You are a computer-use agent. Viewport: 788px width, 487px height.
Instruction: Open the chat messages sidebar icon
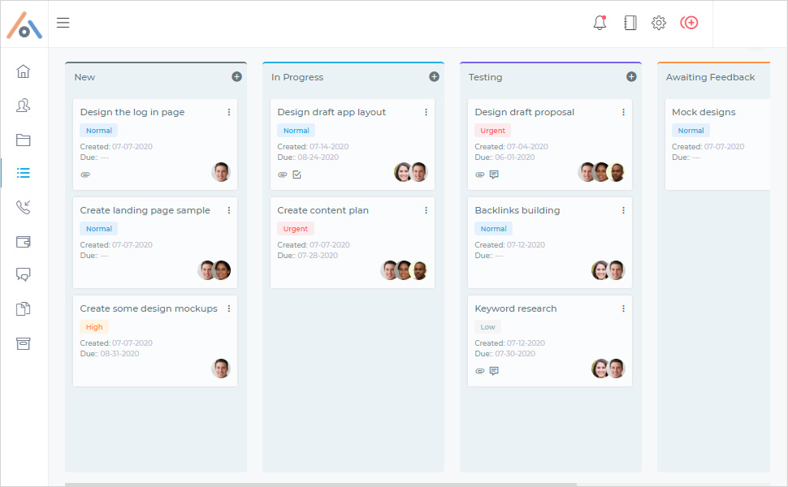pyautogui.click(x=24, y=274)
